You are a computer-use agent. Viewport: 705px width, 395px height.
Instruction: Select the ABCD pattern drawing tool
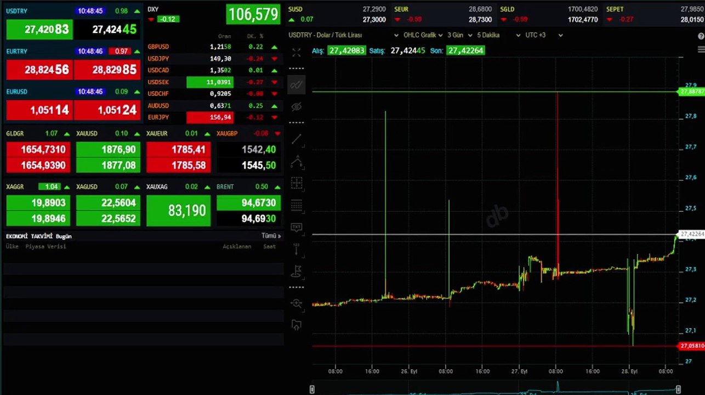pyautogui.click(x=297, y=162)
